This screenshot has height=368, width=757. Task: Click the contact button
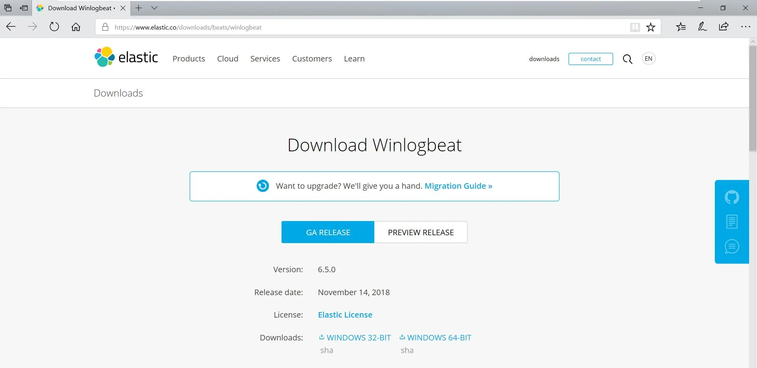click(x=591, y=58)
